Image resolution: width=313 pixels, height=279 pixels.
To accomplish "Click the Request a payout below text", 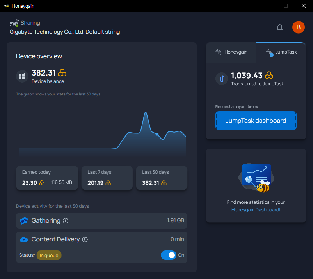I will pyautogui.click(x=237, y=107).
